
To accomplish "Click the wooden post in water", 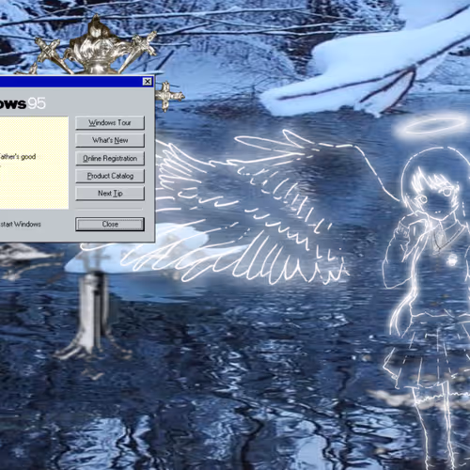I will [x=92, y=313].
